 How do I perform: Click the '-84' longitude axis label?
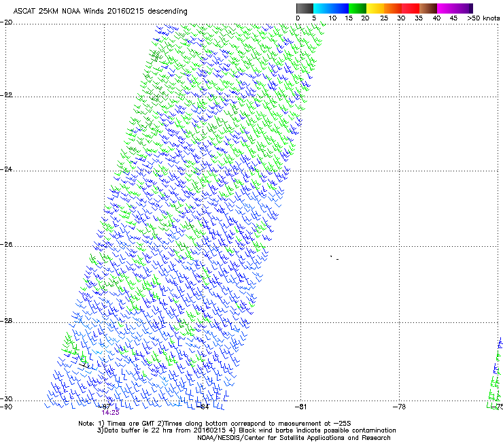point(203,407)
